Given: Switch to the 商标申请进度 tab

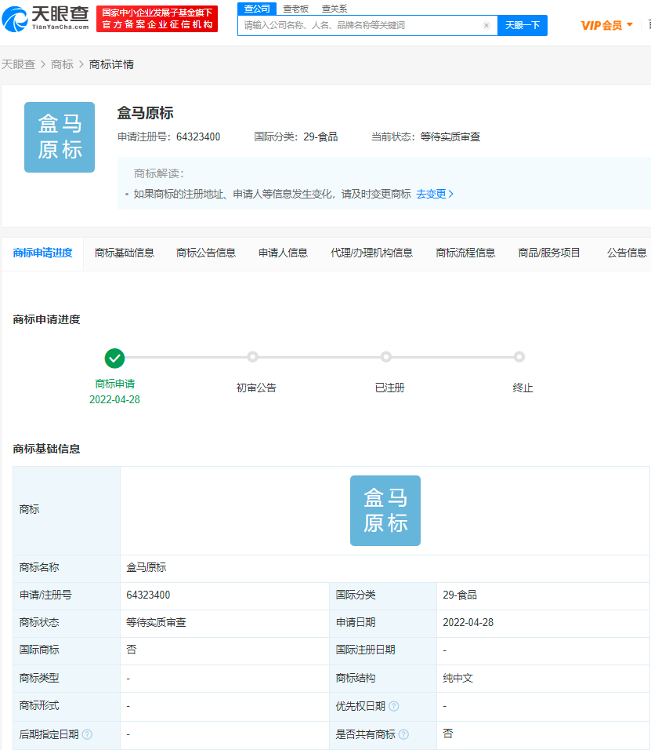Looking at the screenshot, I should coord(42,253).
